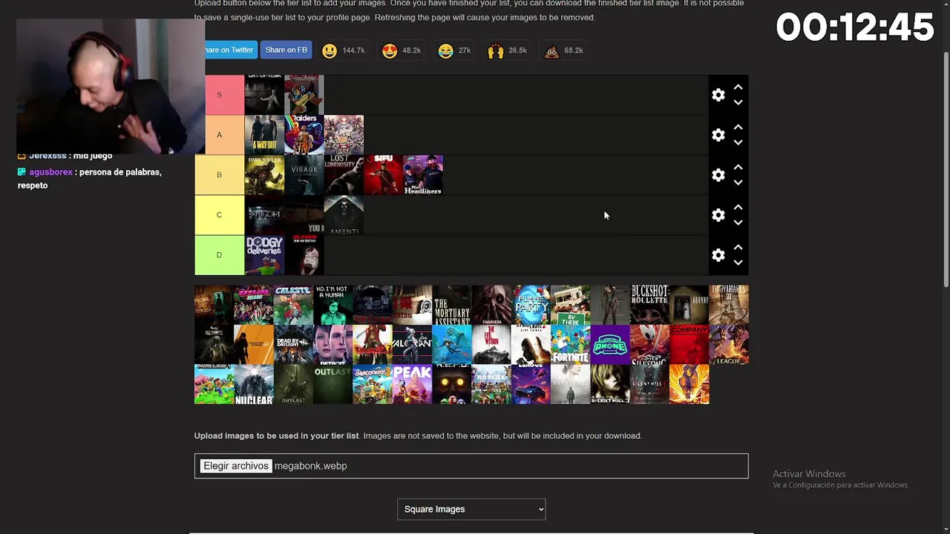
Task: Select Dark Souls III thumbnail in B tier
Action: (264, 175)
